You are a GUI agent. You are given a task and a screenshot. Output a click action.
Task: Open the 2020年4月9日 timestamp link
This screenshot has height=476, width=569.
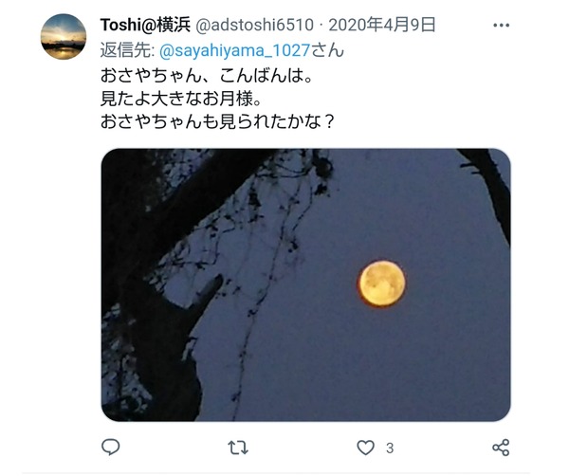(x=382, y=25)
